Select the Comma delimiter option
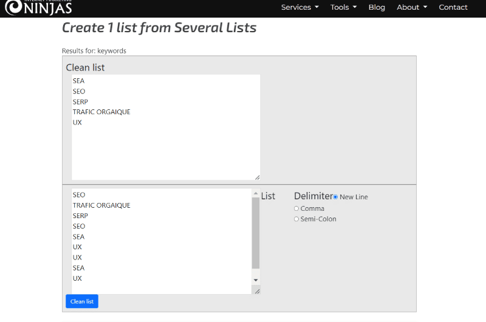This screenshot has width=486, height=322. (x=296, y=208)
